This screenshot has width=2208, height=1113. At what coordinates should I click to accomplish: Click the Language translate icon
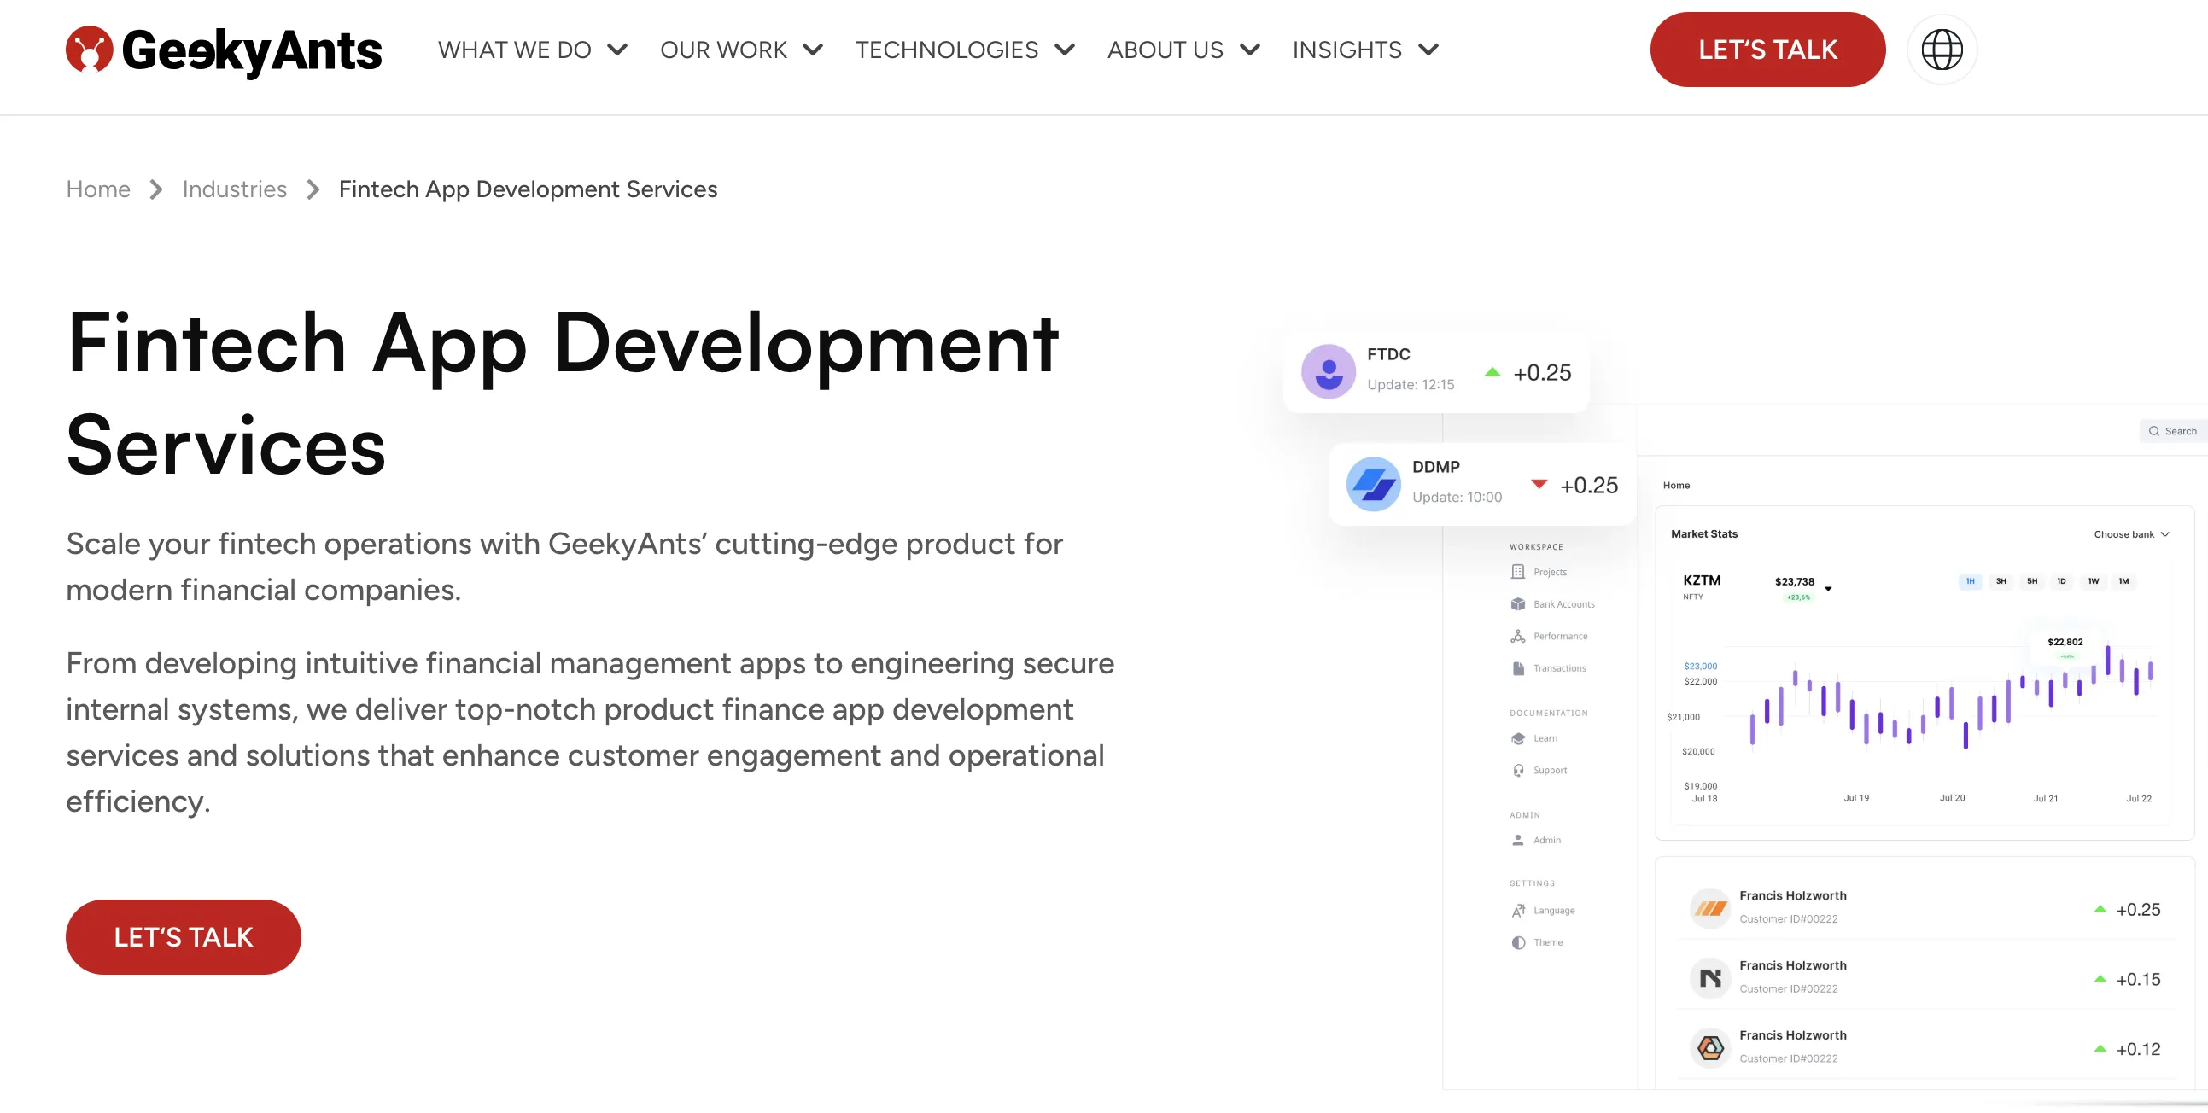(1518, 910)
